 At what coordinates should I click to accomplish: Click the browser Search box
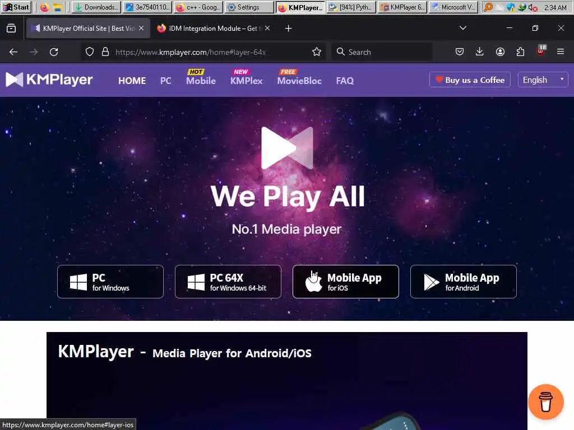(x=382, y=52)
